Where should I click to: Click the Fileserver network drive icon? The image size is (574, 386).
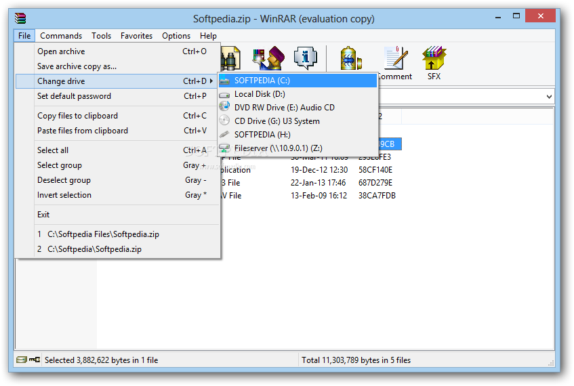coord(224,148)
